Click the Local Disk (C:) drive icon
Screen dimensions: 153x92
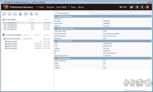5,23
